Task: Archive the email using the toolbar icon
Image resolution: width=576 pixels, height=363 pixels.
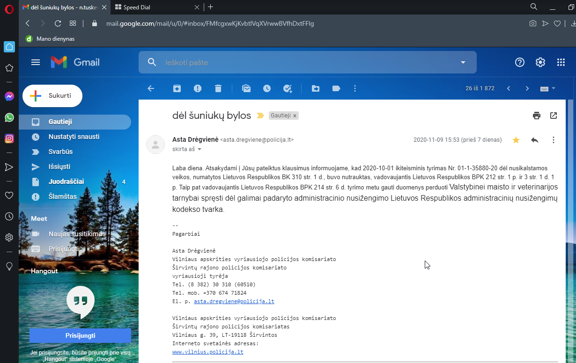Action: pyautogui.click(x=177, y=88)
